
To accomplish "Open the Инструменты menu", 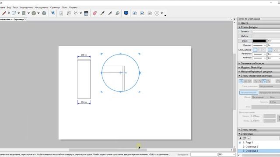I will click(42, 7).
